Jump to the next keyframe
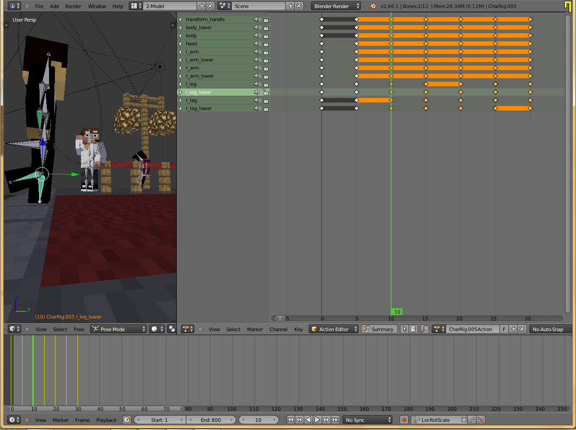This screenshot has width=576, height=430. (x=326, y=420)
